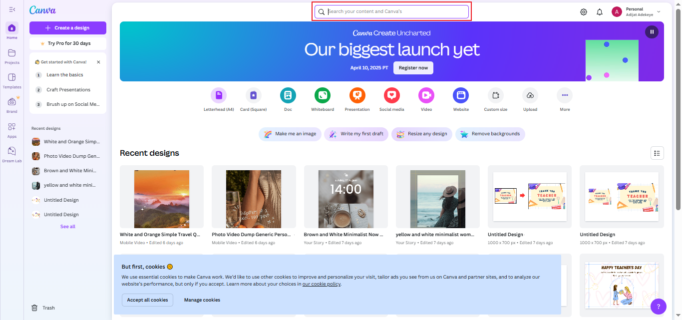
Task: Collapse the sidebar menu icon
Action: tap(12, 9)
